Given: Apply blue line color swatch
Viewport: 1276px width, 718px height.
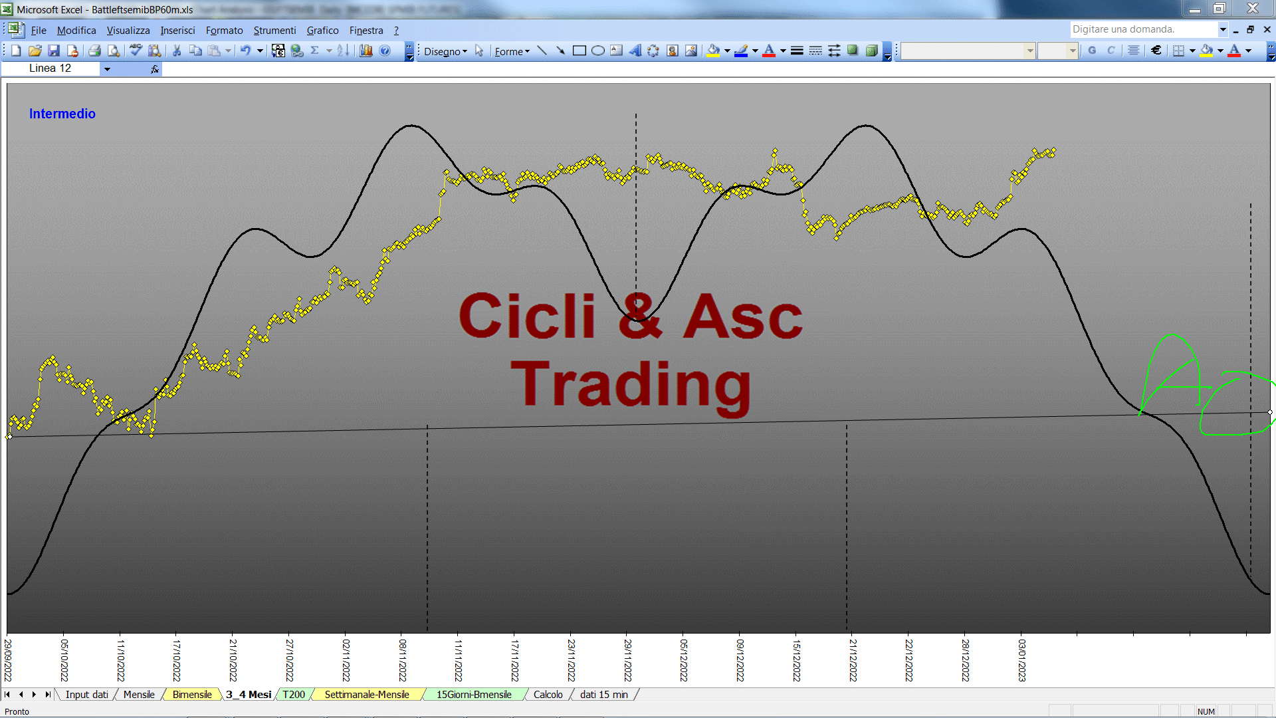Looking at the screenshot, I should coord(741,51).
